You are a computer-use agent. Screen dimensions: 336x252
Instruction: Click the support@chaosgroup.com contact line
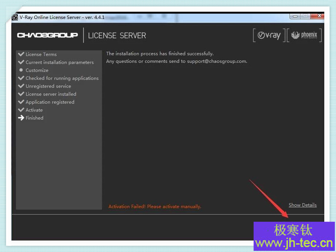coord(177,61)
